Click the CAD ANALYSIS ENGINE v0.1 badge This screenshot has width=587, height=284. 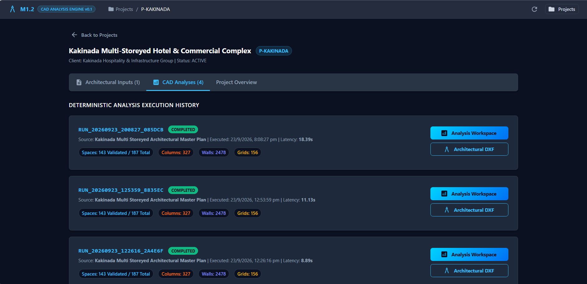(x=66, y=9)
